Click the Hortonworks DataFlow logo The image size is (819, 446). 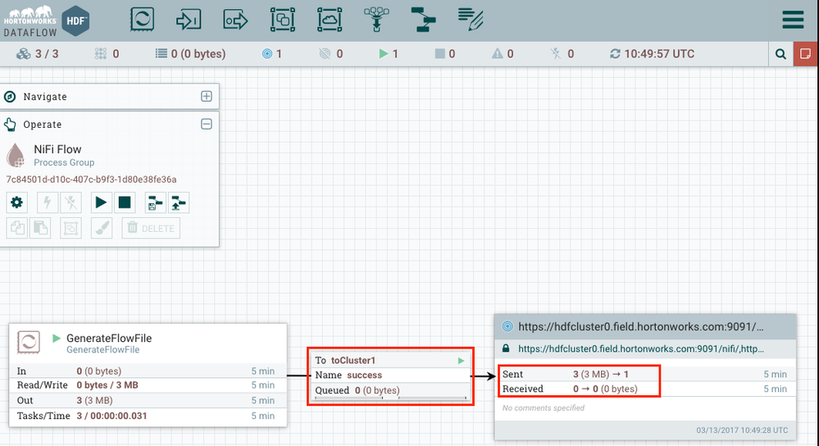tap(46, 20)
